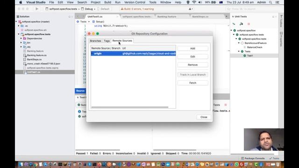Expand the origin remote source row
The image size is (299, 168).
coord(93,54)
